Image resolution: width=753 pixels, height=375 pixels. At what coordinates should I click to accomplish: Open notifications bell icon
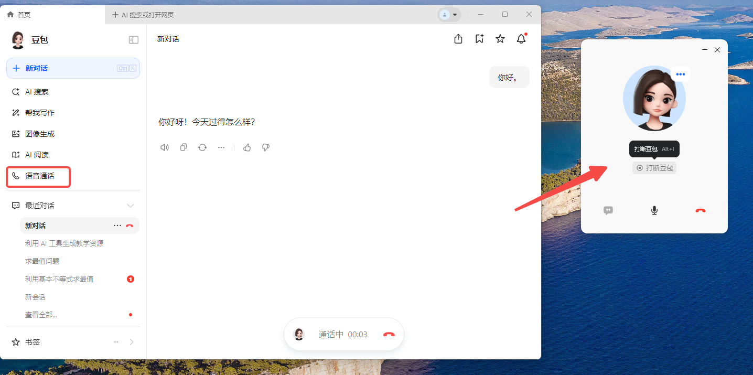click(x=521, y=39)
